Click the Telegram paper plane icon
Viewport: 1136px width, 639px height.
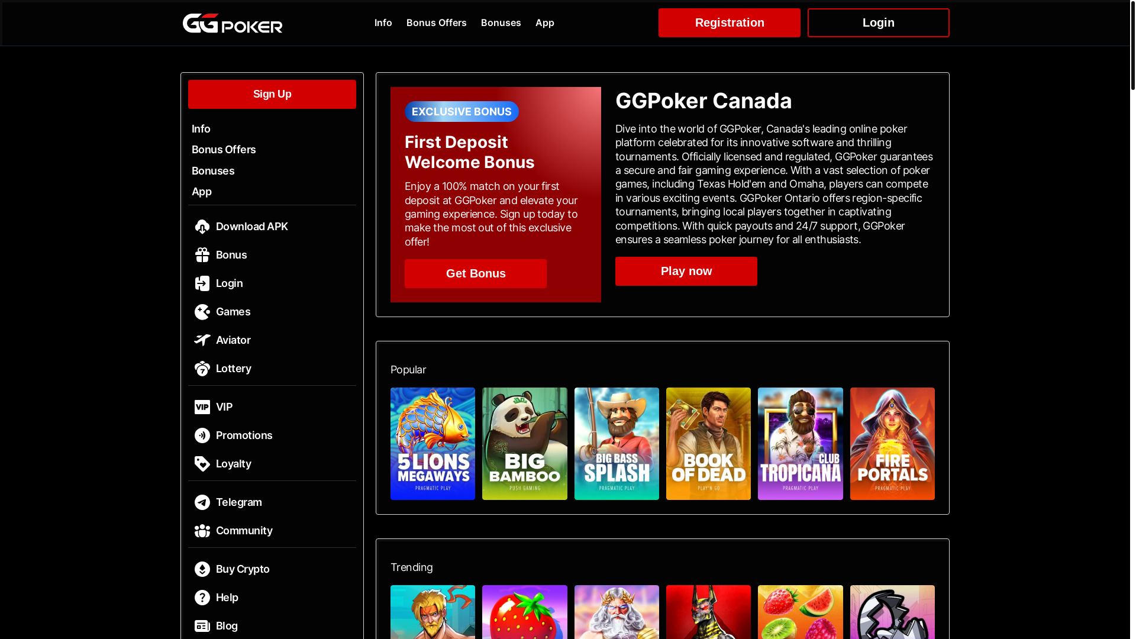coord(202,502)
